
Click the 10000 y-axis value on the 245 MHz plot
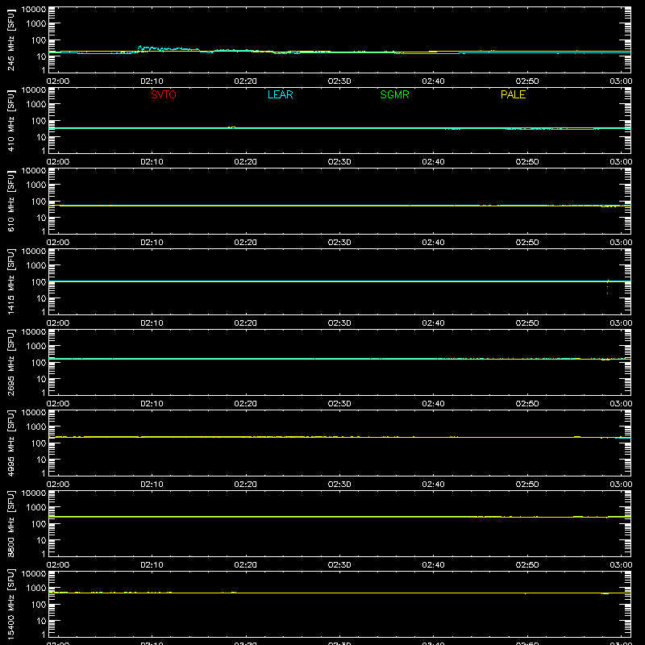click(34, 10)
